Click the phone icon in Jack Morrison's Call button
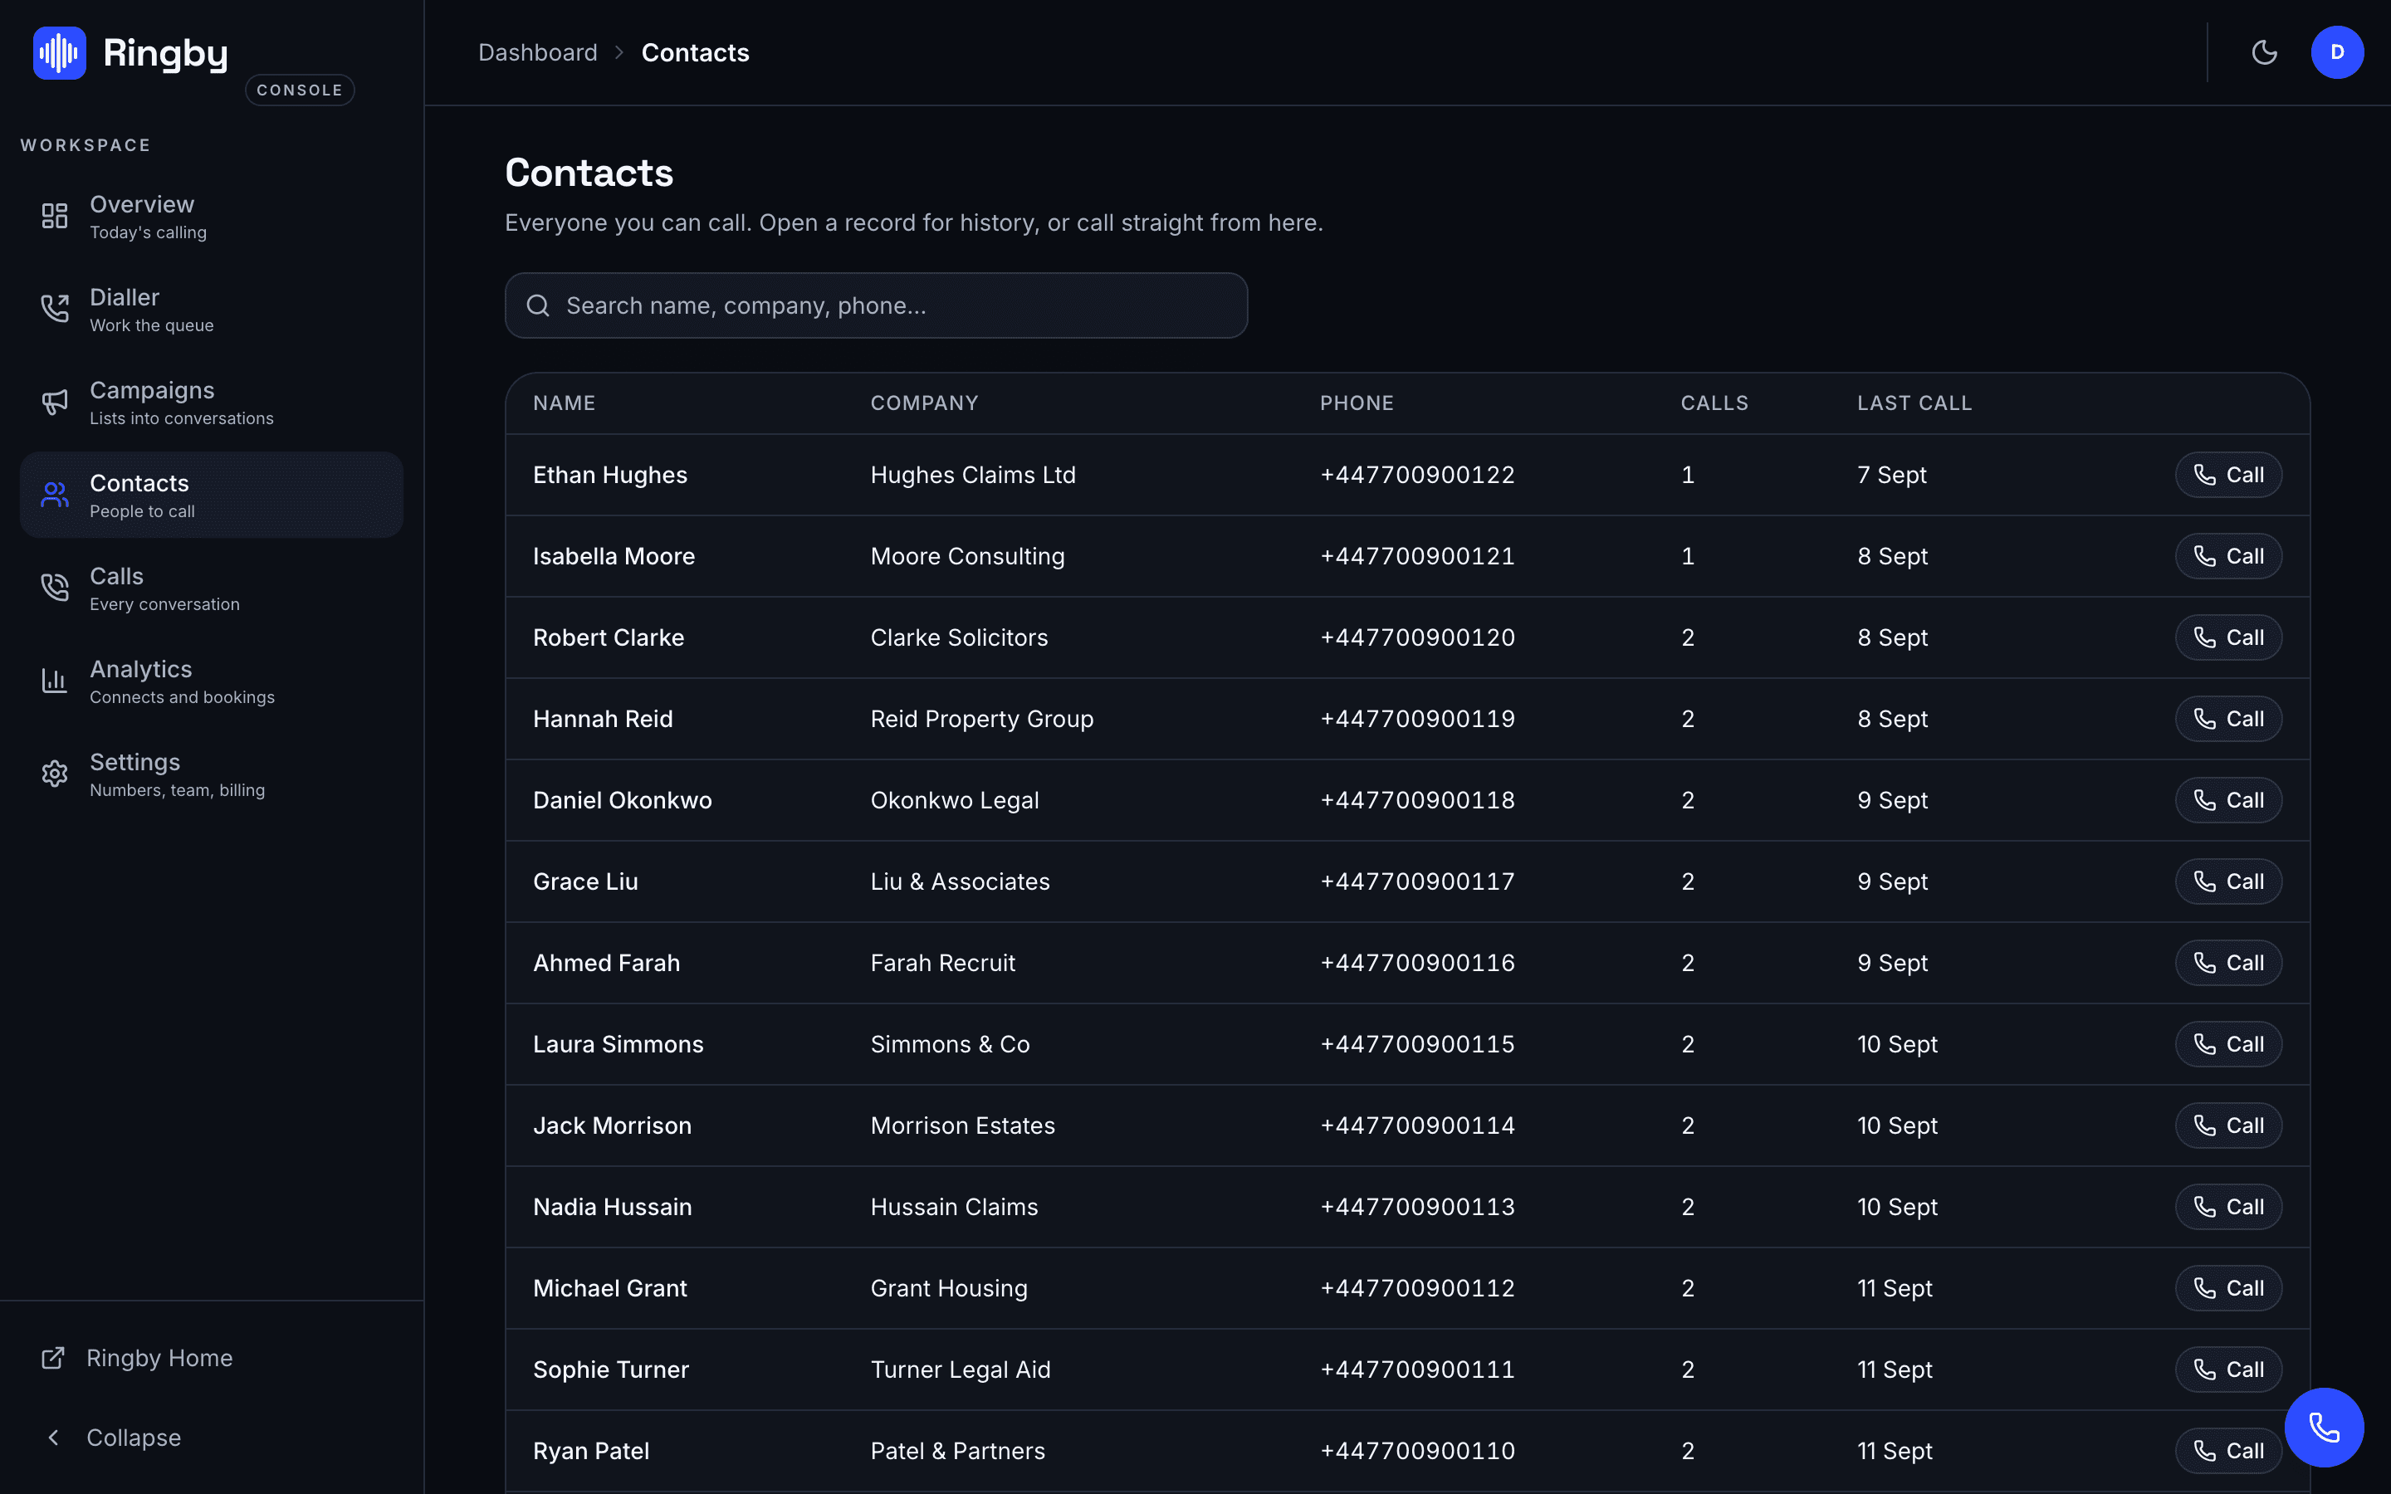 coord(2204,1125)
